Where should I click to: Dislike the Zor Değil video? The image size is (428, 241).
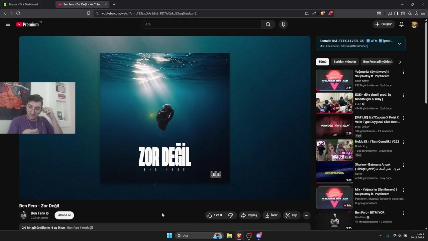231,215
